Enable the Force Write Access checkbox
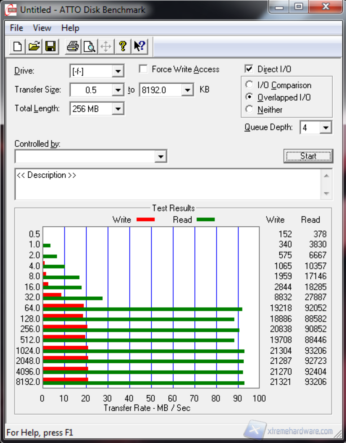 click(x=143, y=69)
